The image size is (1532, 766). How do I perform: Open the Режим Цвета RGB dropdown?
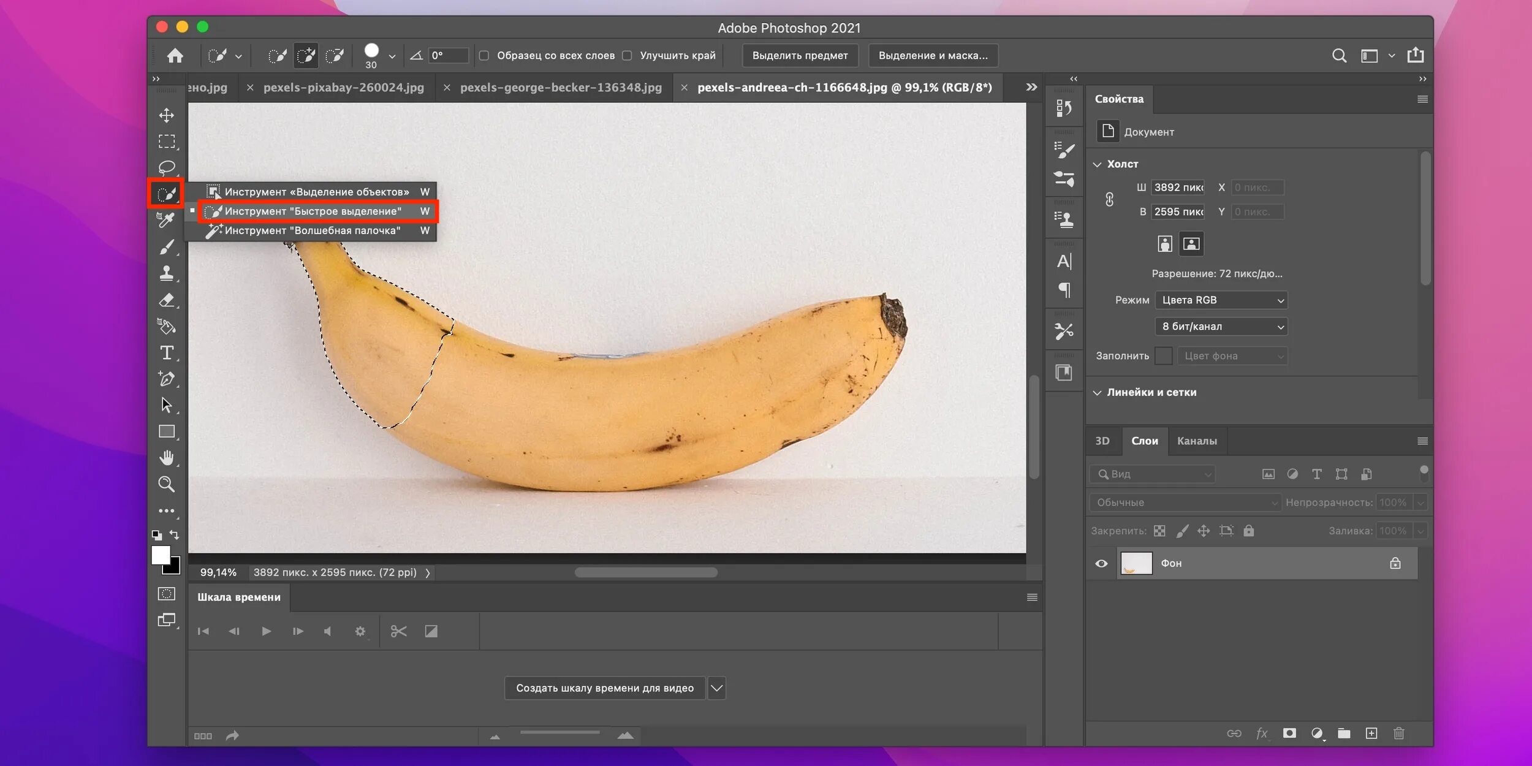[1221, 300]
